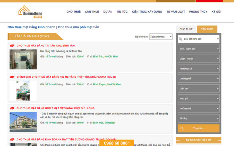This screenshot has width=234, height=146.
Task: Click the magnifier icon in Tìm kiếm button
Action: click(182, 128)
